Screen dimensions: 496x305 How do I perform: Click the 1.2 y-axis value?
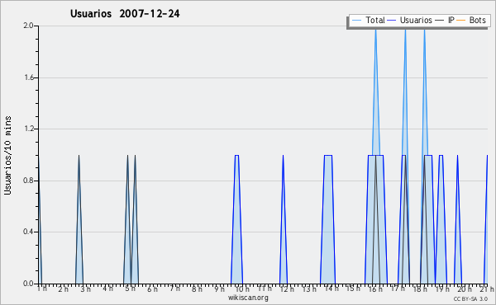28,129
